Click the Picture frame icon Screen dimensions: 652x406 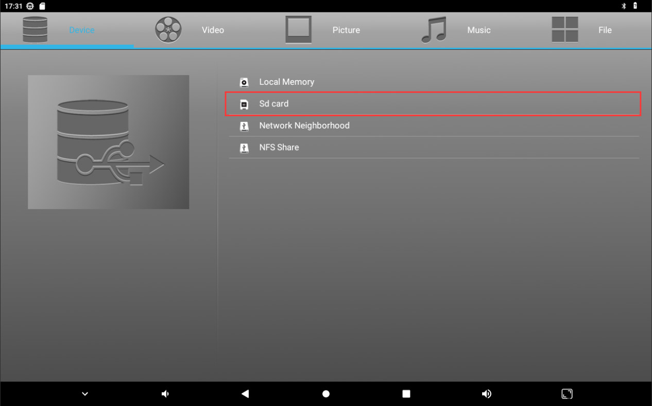click(299, 30)
